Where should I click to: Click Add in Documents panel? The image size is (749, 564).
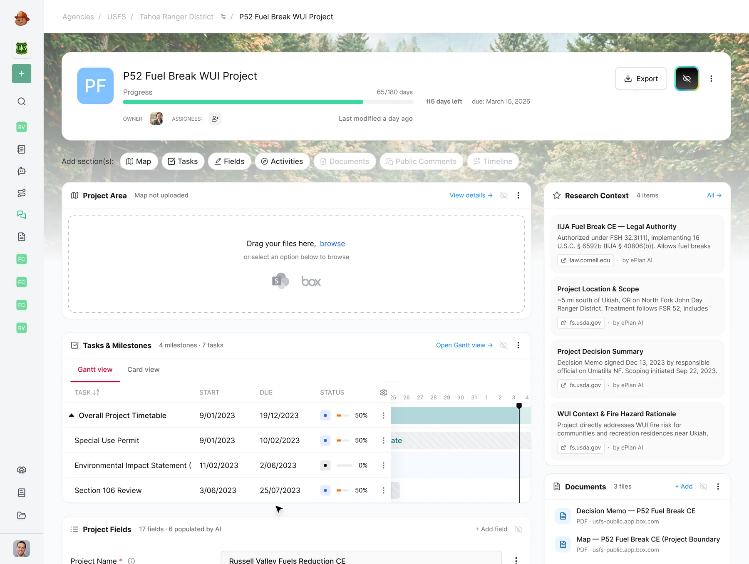(684, 487)
